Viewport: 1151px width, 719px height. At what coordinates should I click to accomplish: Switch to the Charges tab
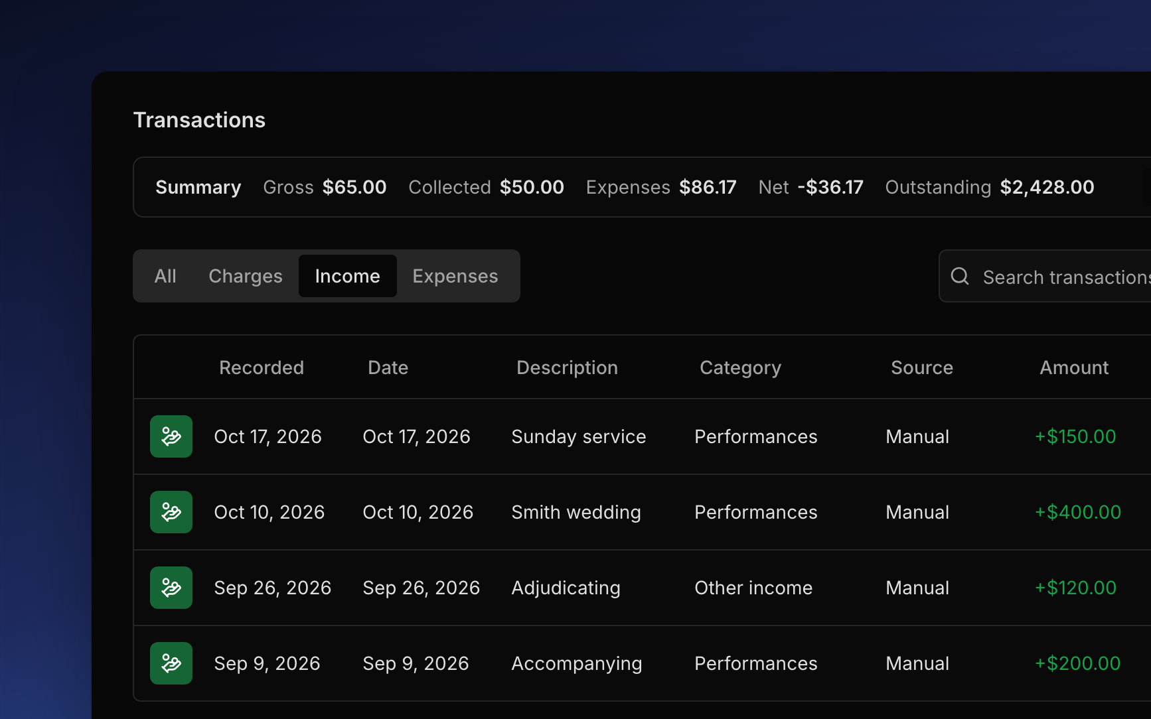246,276
